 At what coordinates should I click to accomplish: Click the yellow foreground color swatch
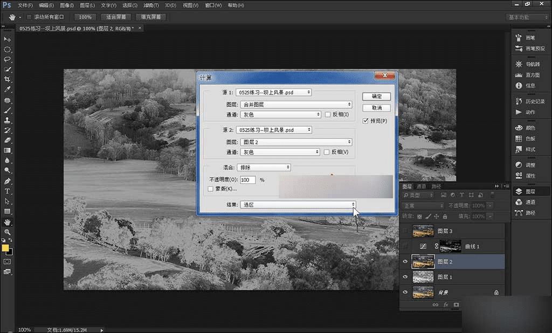pyautogui.click(x=5, y=248)
